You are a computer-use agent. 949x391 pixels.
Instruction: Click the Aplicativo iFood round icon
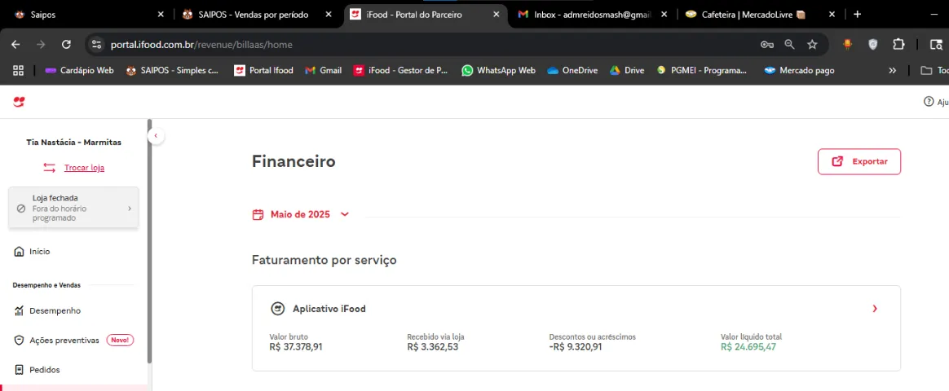(x=277, y=309)
